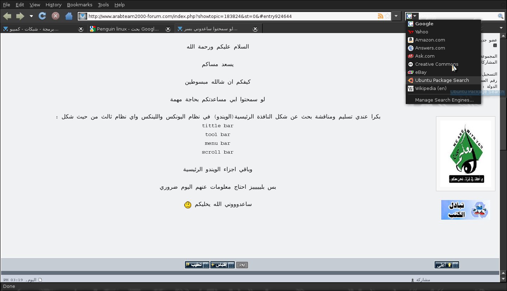507x291 pixels.
Task: Click the RSS feed icon in address bar
Action: [x=380, y=16]
